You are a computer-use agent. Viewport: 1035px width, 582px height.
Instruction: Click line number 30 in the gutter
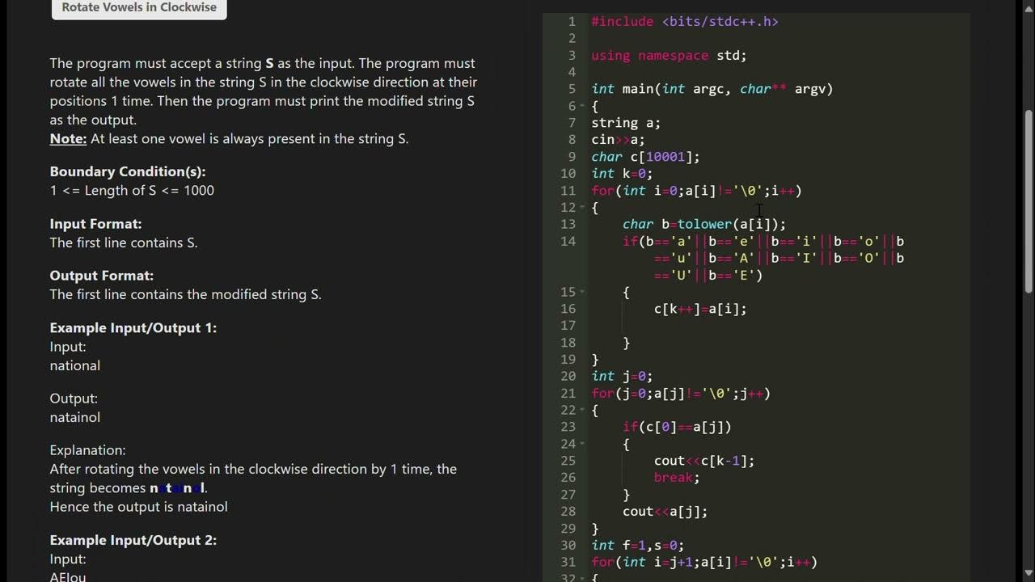(x=568, y=545)
